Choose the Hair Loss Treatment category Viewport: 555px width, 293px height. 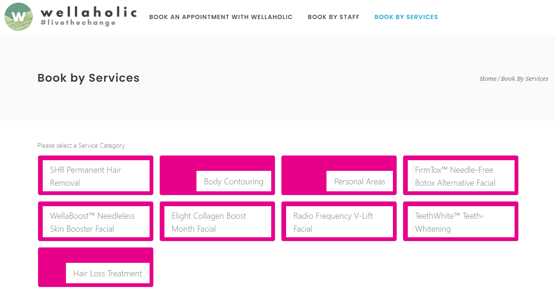[x=108, y=273]
